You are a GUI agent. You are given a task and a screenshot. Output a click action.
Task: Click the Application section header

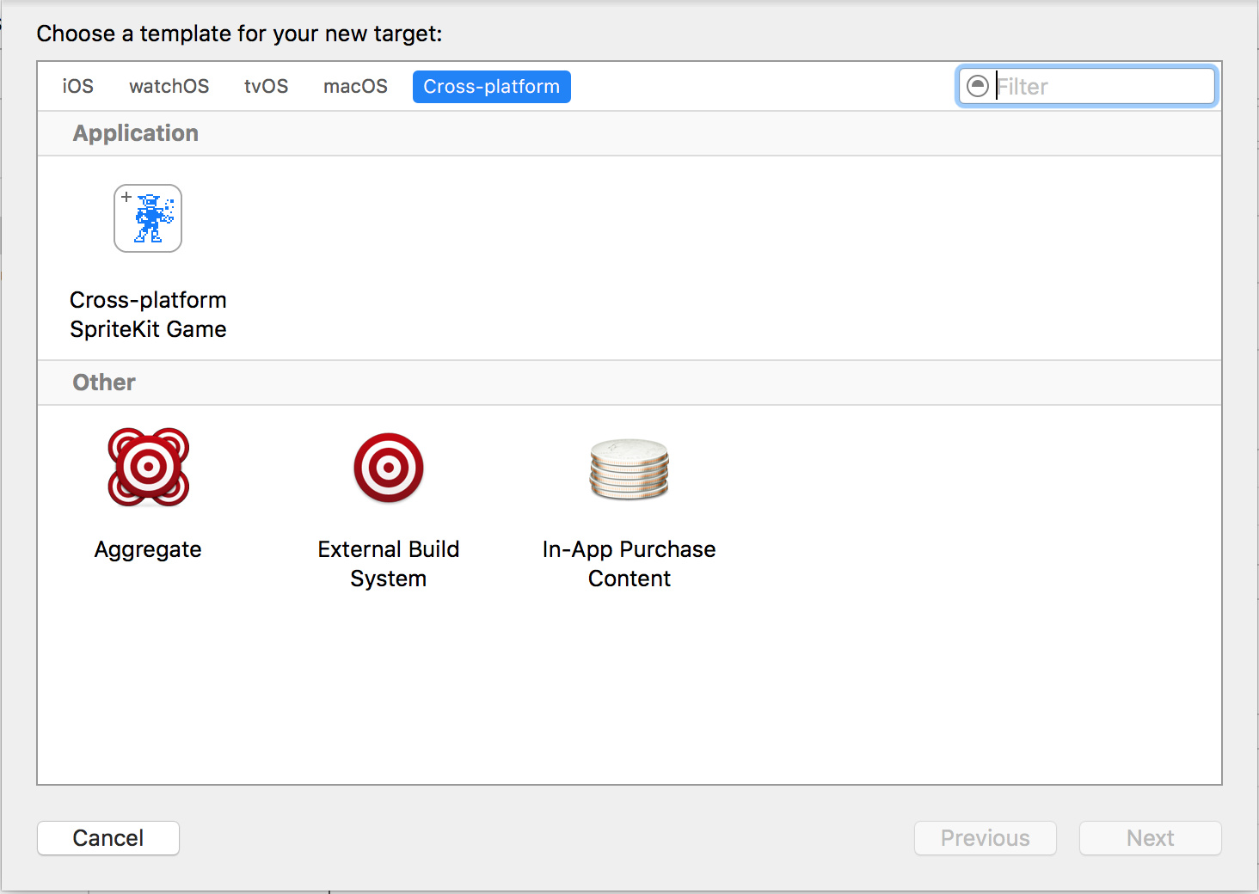136,133
